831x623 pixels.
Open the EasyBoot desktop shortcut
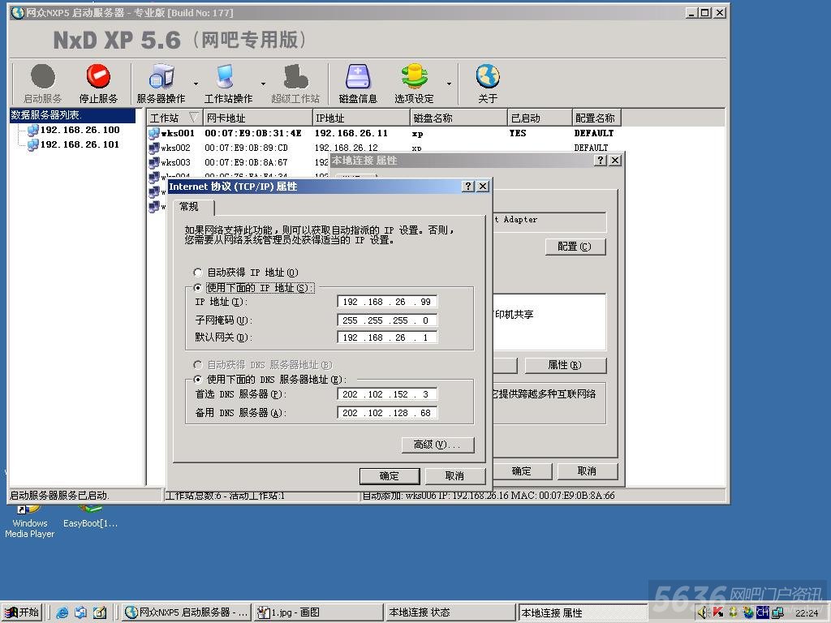pyautogui.click(x=90, y=518)
